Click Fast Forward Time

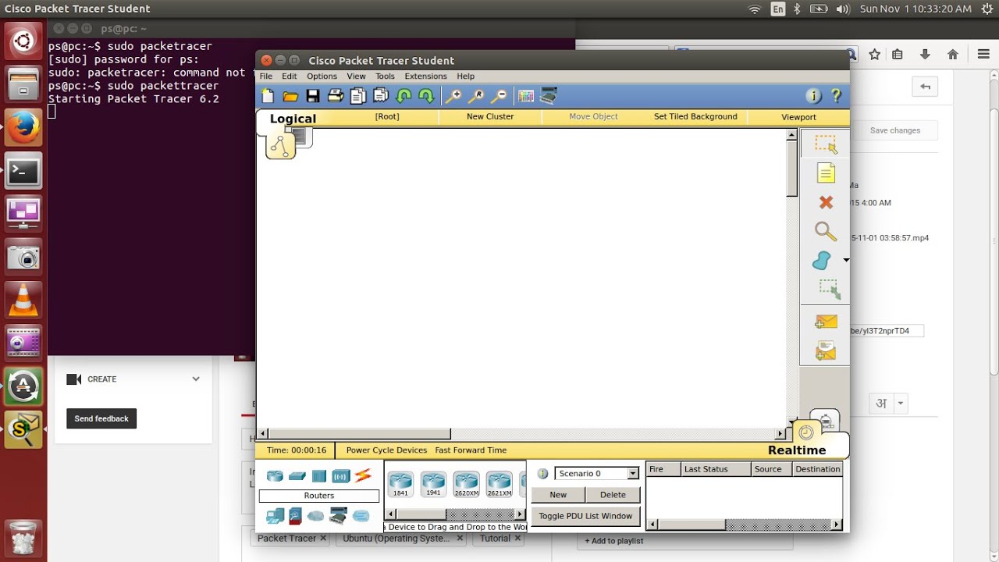point(471,450)
